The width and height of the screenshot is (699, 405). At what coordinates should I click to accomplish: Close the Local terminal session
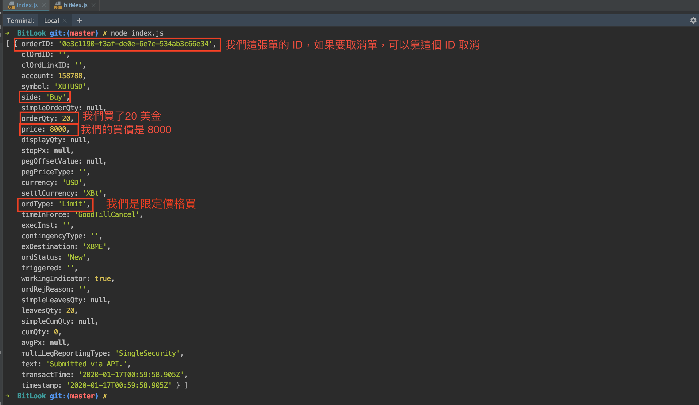65,21
